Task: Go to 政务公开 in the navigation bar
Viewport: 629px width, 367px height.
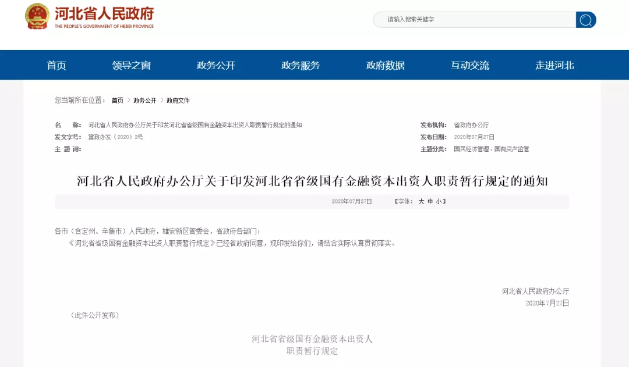Action: tap(216, 65)
